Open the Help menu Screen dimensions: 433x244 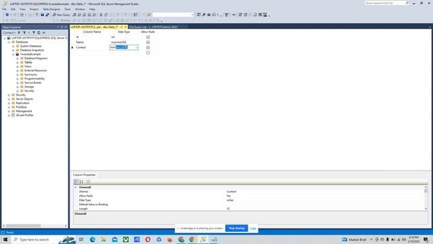tap(92, 9)
